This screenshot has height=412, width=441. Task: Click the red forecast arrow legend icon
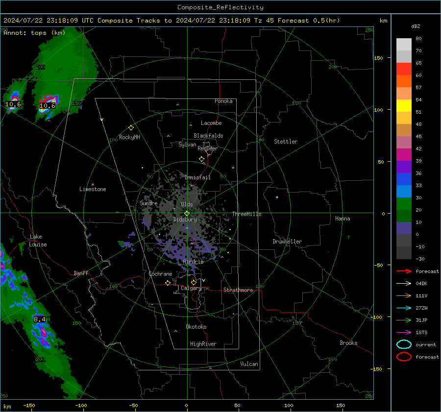404,271
